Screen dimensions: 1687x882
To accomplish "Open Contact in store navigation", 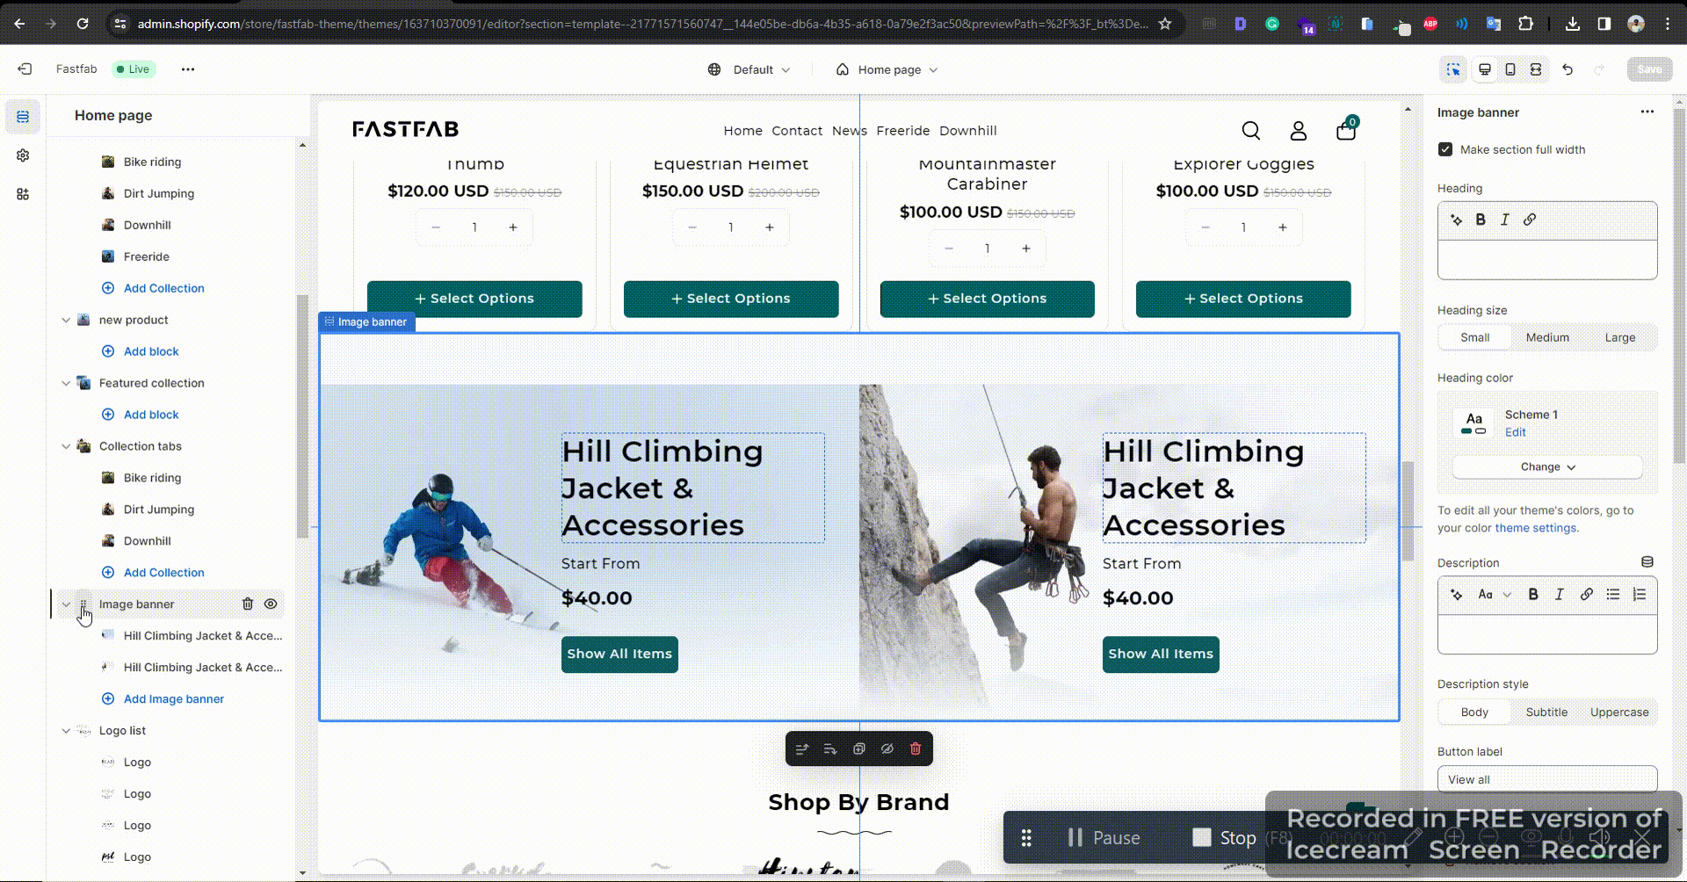I will pyautogui.click(x=797, y=131).
